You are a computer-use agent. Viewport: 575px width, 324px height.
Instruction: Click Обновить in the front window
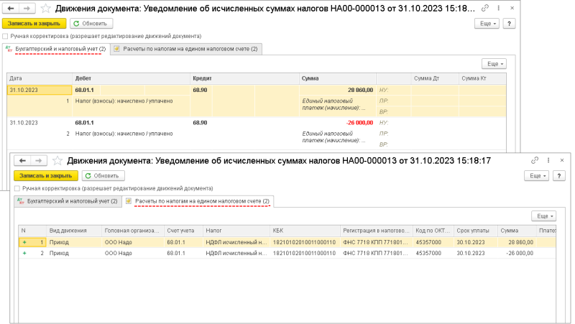coord(103,176)
